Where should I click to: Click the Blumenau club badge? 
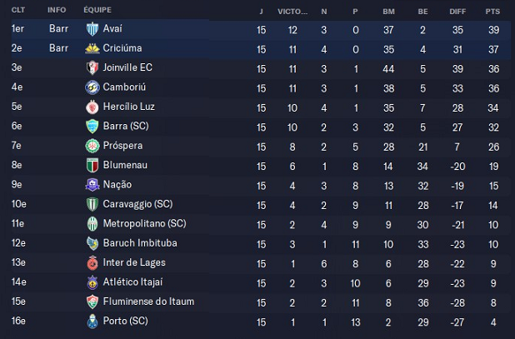92,165
